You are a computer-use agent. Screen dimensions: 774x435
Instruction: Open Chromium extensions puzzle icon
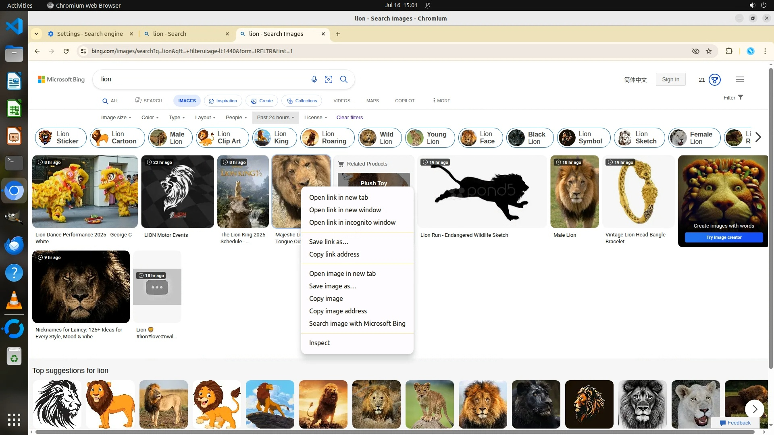coord(729,51)
